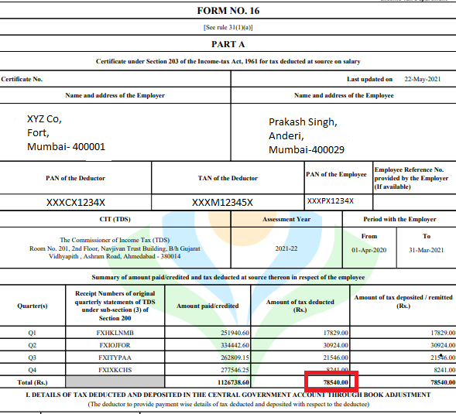Click employer address Mumbai- 400001
The width and height of the screenshot is (456, 414).
coord(66,146)
